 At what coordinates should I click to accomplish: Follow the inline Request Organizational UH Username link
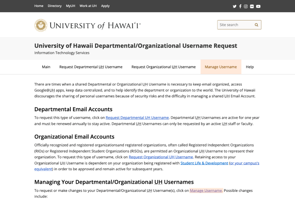tap(161, 157)
